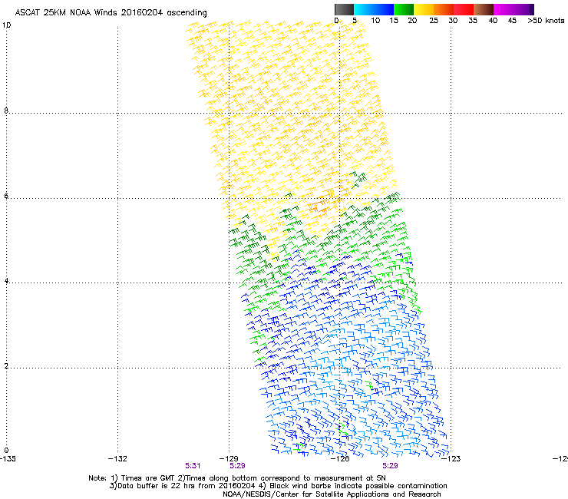Click the note 'Data buffer is 22 hrs'

click(152, 486)
